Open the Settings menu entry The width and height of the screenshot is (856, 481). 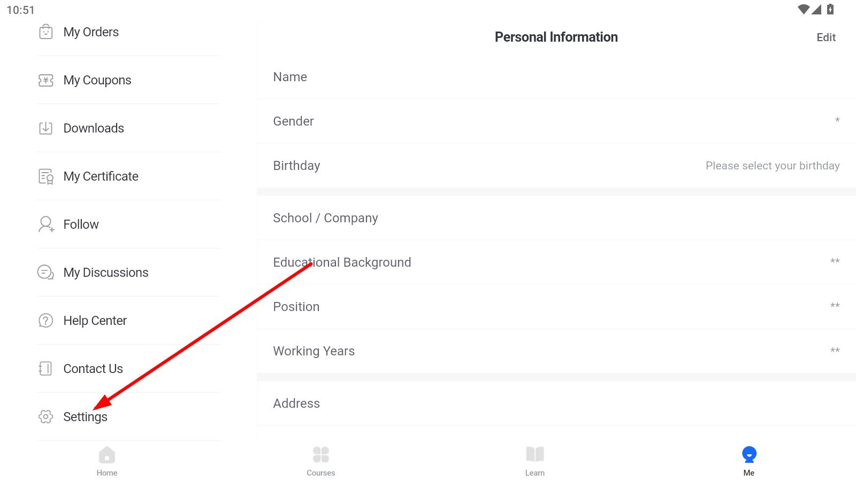86,417
